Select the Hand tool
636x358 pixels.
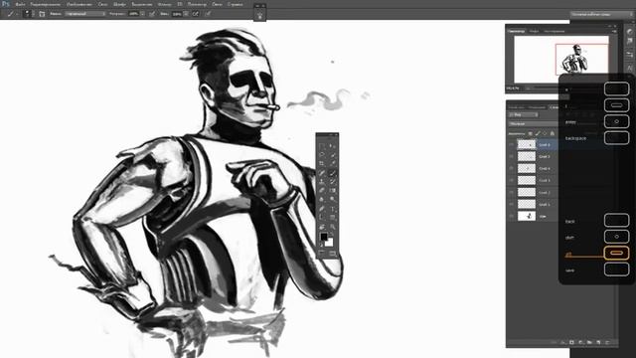[x=321, y=227]
